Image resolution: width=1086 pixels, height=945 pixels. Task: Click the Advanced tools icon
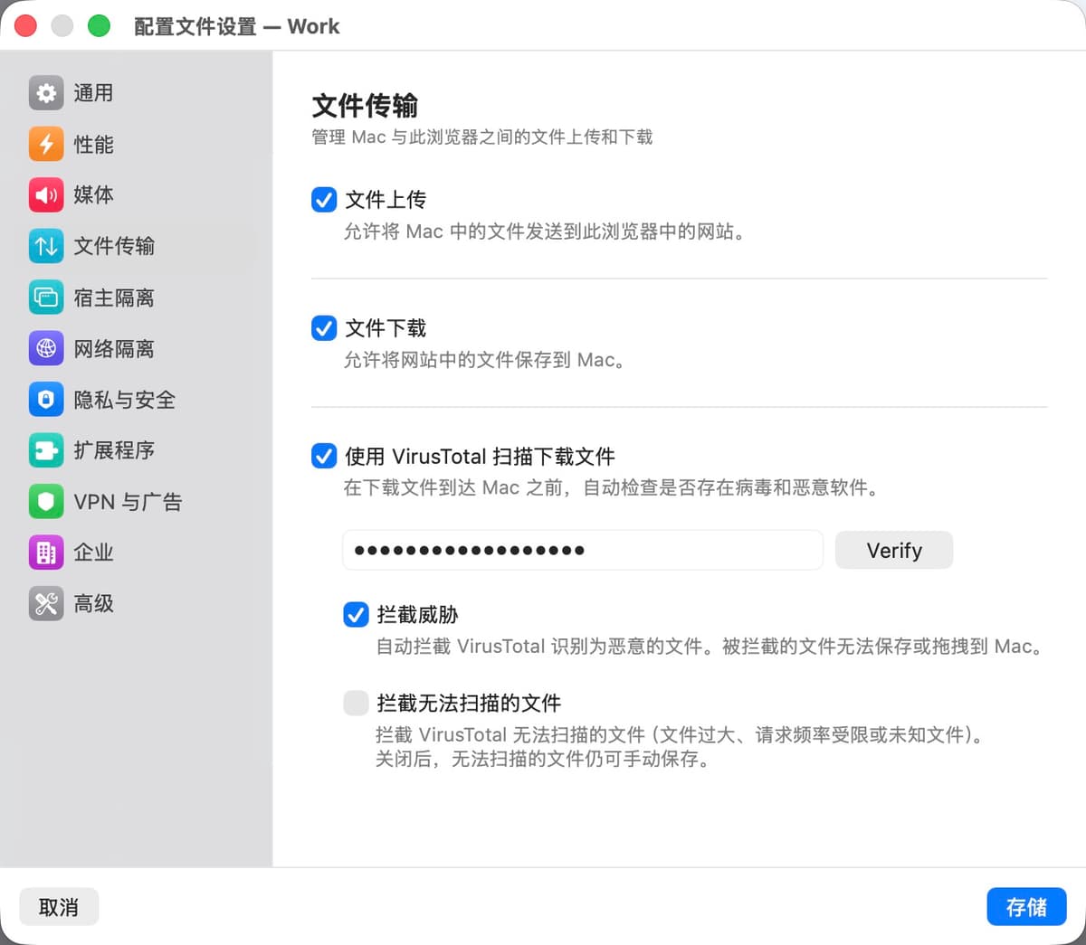pyautogui.click(x=46, y=604)
